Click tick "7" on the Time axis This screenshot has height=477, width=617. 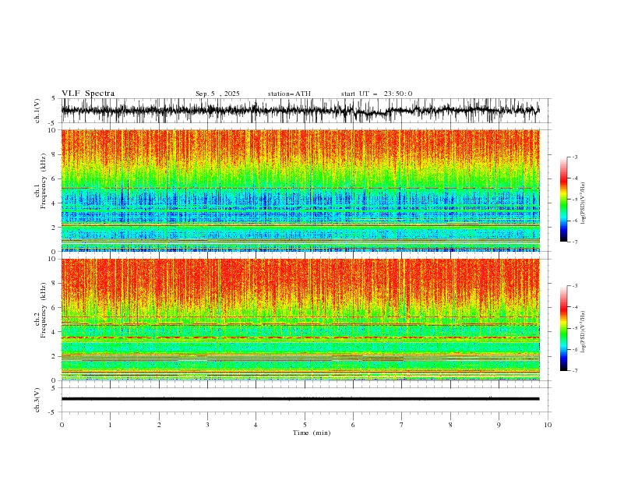402,425
